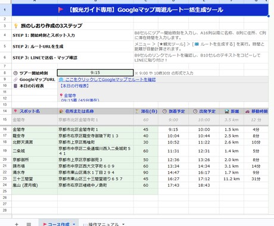This screenshot has width=274, height=226.
Task: Select the 清水寺 spot name cell
Action: point(35,172)
